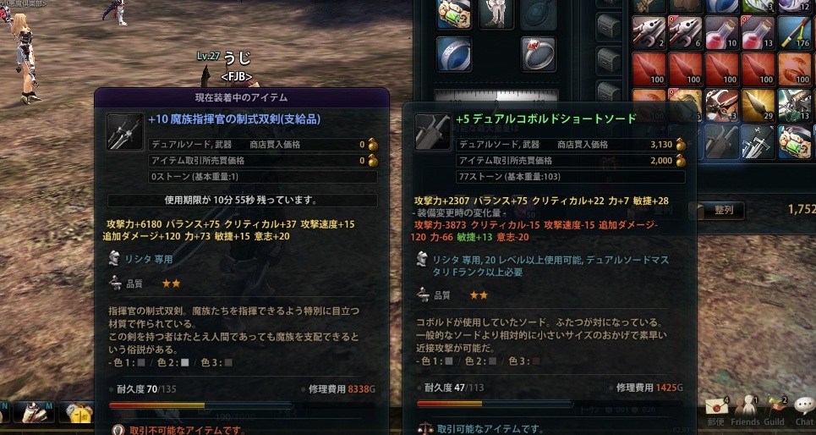This screenshot has height=435, width=816.
Task: Select the red potion stack of 13
Action: pyautogui.click(x=758, y=32)
